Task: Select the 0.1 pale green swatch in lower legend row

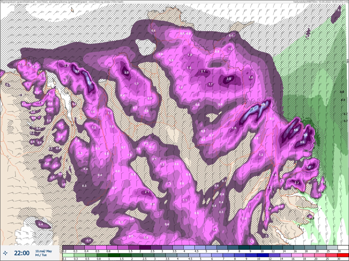Action: point(68,255)
